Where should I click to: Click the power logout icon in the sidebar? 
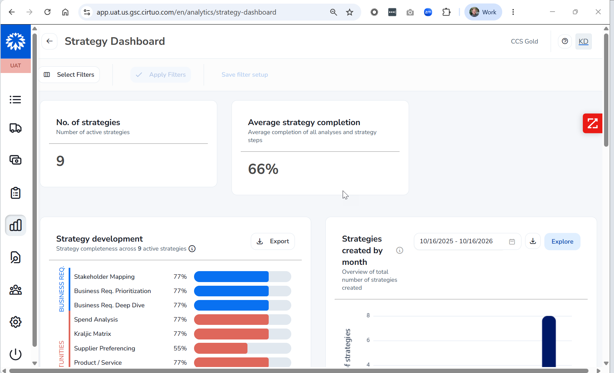(15, 354)
